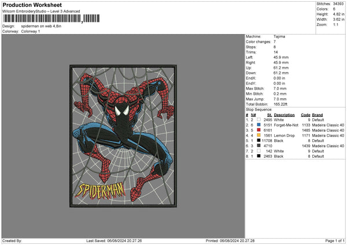Viewport: 347px width, 245px height.
Task: Click the Total Bobbin value 165.22ft
Action: tap(280, 104)
